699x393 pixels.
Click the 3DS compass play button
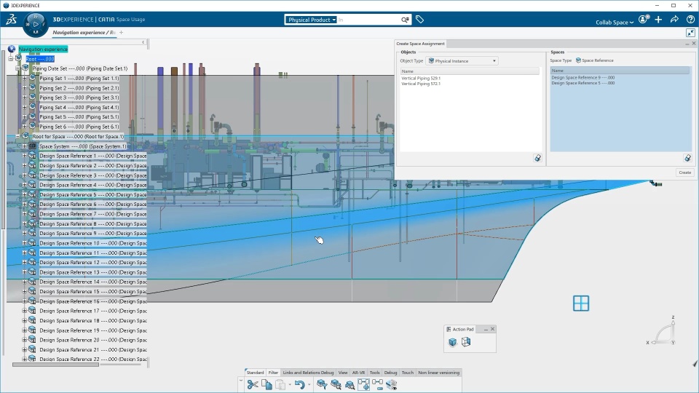[x=36, y=23]
